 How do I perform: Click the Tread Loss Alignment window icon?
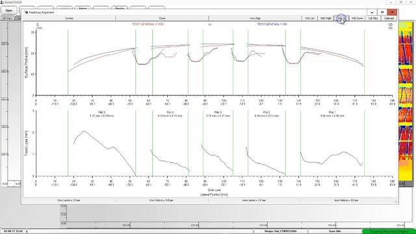26,12
